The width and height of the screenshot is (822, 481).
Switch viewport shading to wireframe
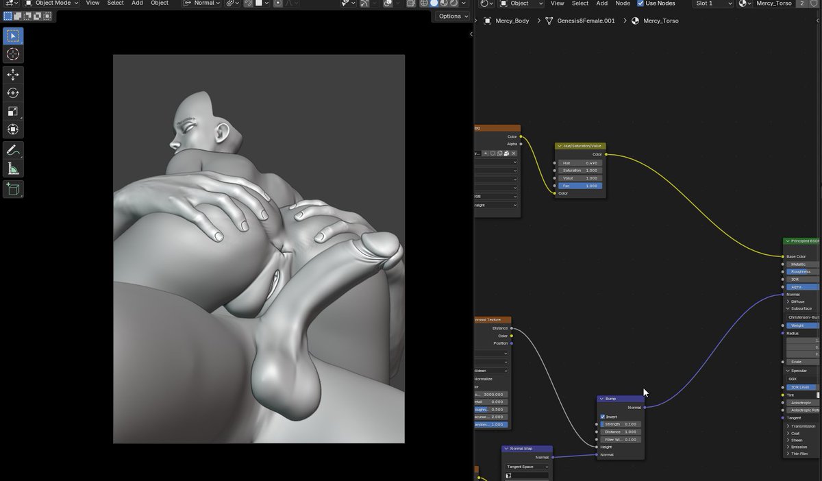click(423, 3)
